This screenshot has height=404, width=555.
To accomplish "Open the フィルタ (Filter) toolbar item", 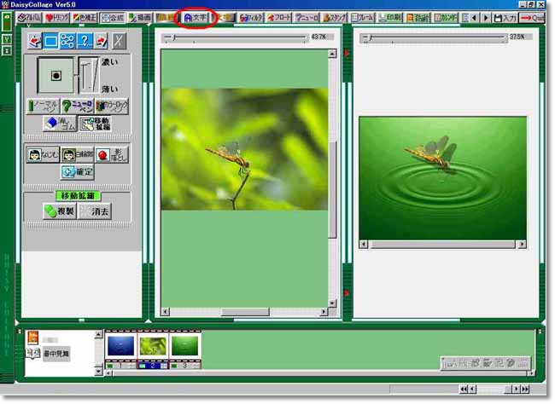I will pyautogui.click(x=251, y=18).
